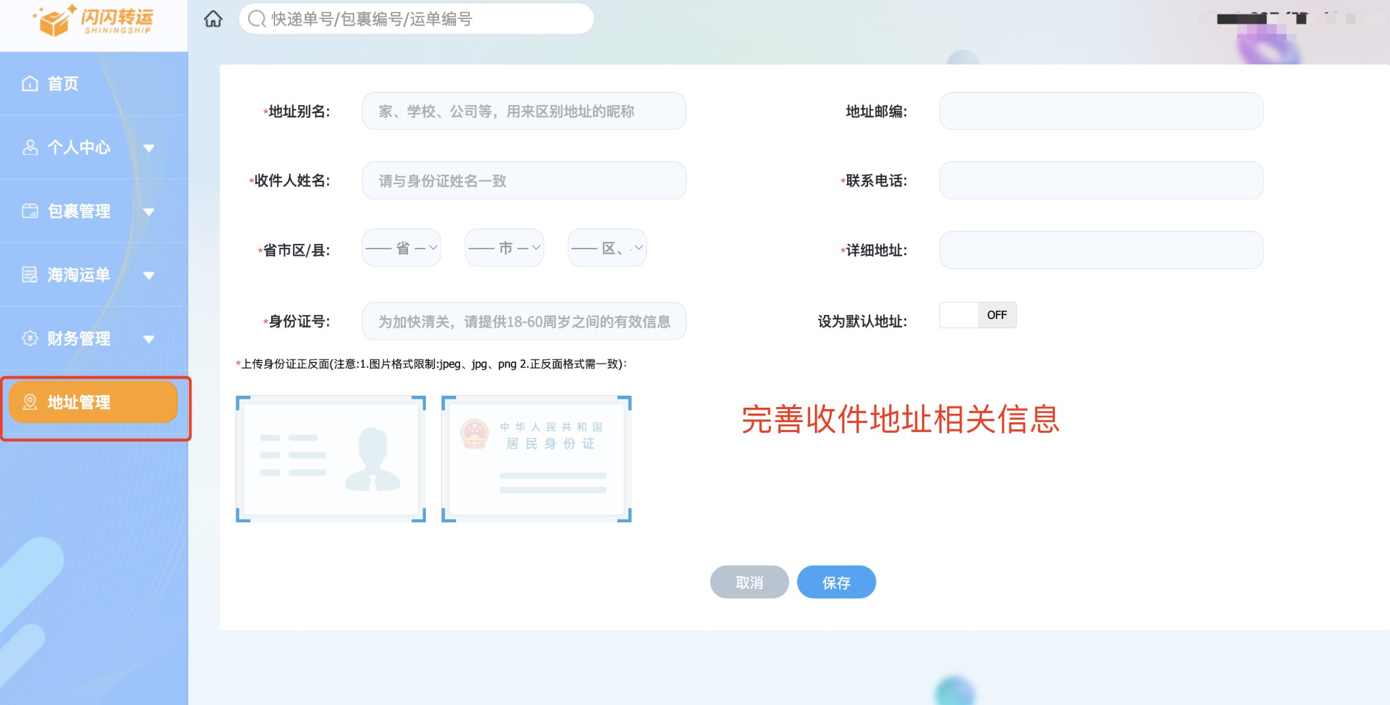This screenshot has height=705, width=1390.
Task: Toggle the 设为默认地址 OFF switch
Action: (977, 315)
